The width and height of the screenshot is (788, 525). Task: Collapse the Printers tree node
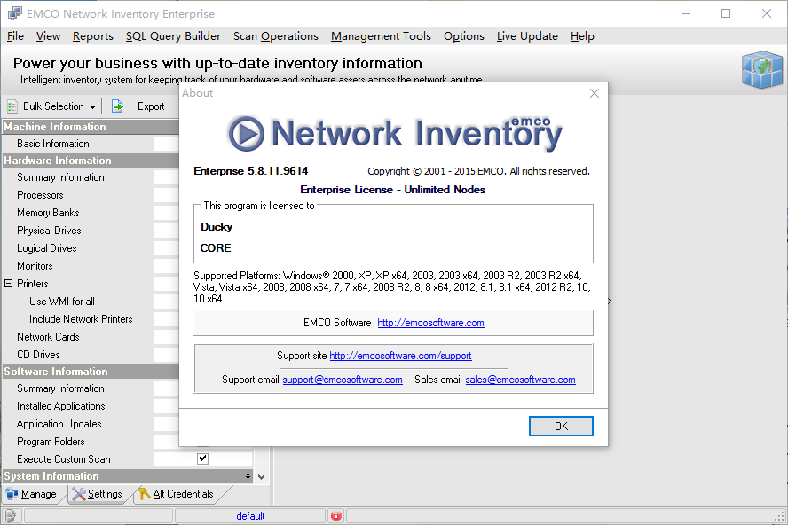pyautogui.click(x=9, y=284)
